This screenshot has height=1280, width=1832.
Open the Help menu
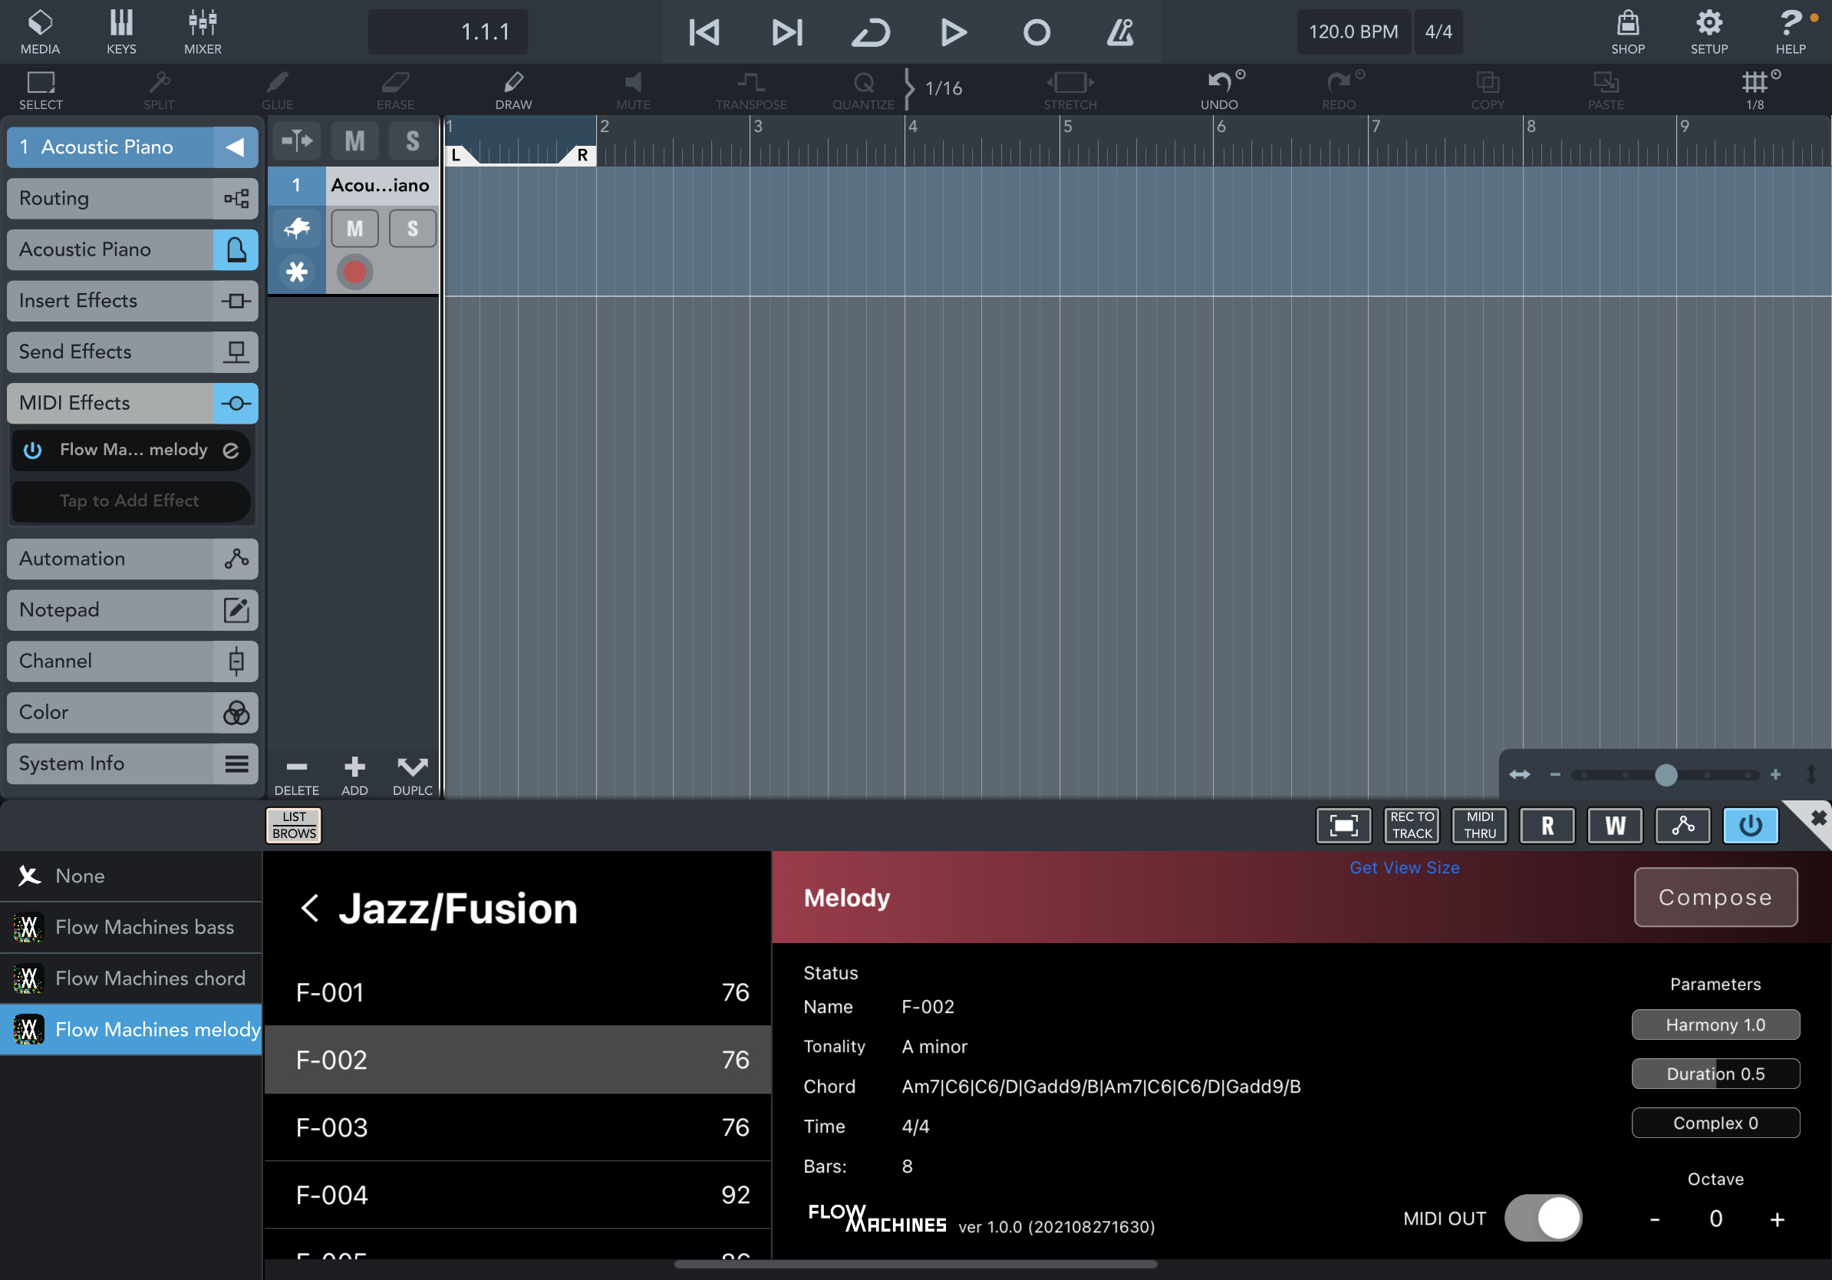tap(1791, 32)
